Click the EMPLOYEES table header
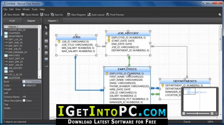 127,69
